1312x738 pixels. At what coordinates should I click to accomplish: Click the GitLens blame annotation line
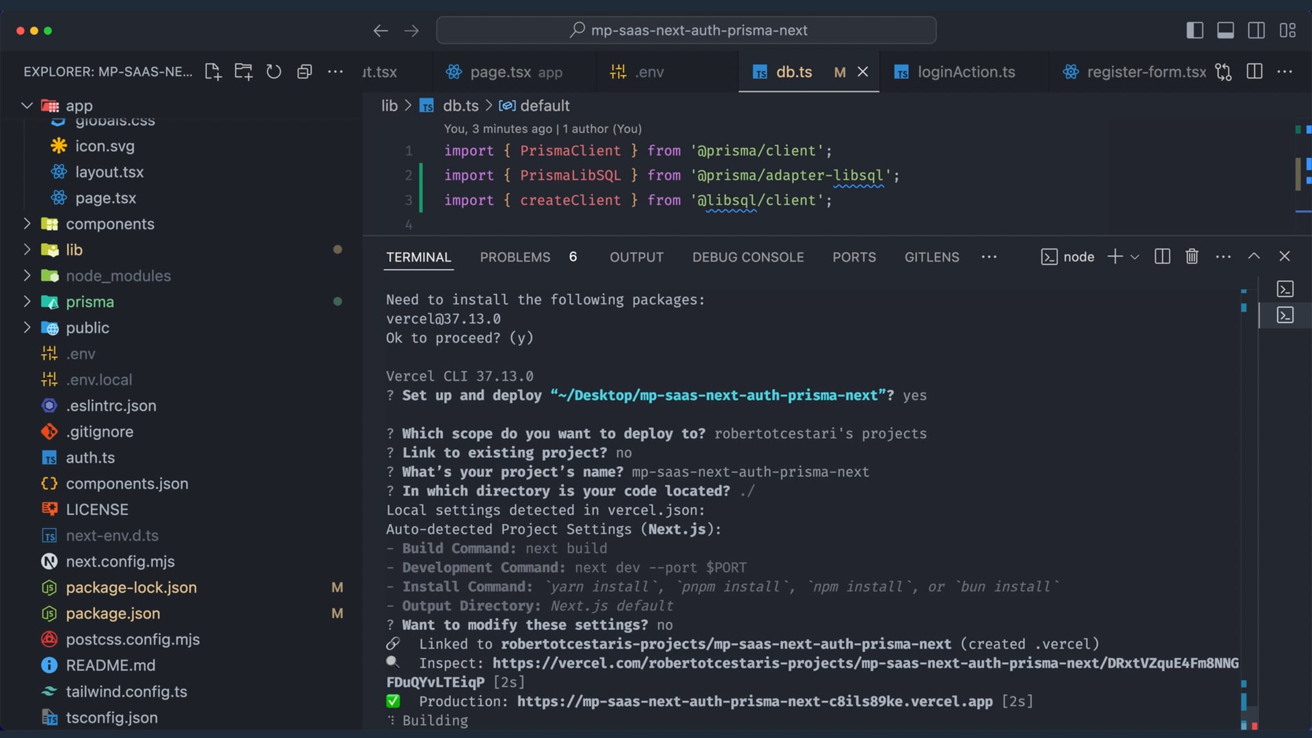[x=543, y=128]
